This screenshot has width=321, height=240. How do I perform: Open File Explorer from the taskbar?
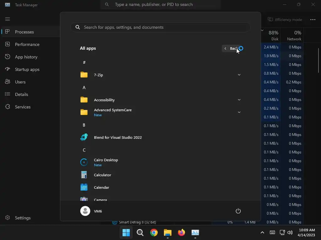pyautogui.click(x=168, y=232)
